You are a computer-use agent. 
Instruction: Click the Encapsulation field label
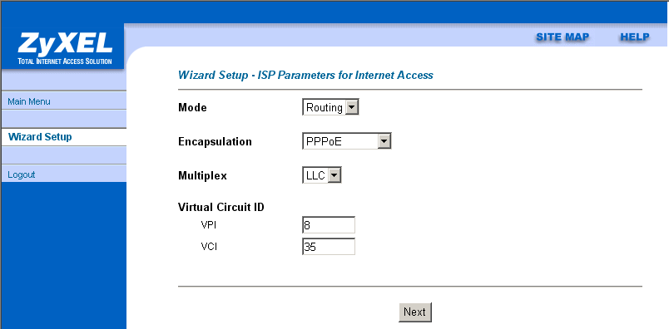[x=215, y=141]
